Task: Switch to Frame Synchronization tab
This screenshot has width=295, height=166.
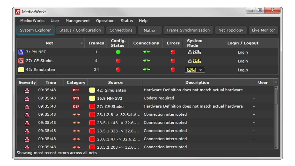Action: click(x=188, y=30)
